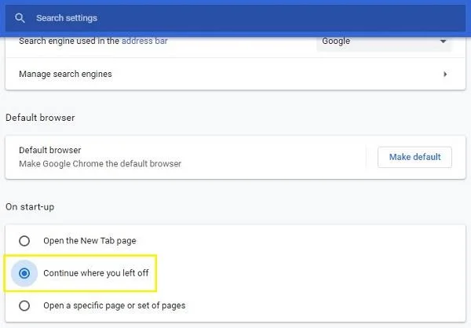Image resolution: width=471 pixels, height=328 pixels.
Task: Click the Make default button
Action: [x=414, y=157]
